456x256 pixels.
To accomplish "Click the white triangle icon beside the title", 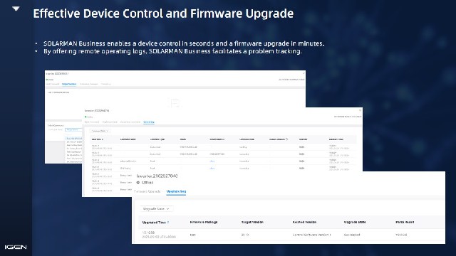I will (x=16, y=9).
